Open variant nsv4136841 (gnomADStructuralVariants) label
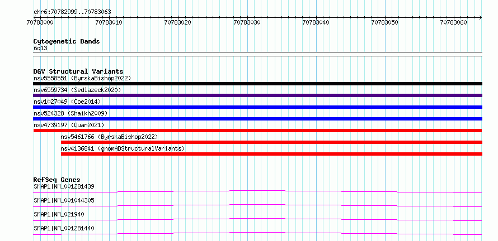This screenshot has height=241, width=498. pos(123,148)
